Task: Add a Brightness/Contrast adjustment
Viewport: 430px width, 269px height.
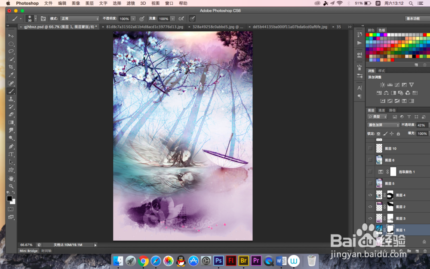Action: coord(382,85)
